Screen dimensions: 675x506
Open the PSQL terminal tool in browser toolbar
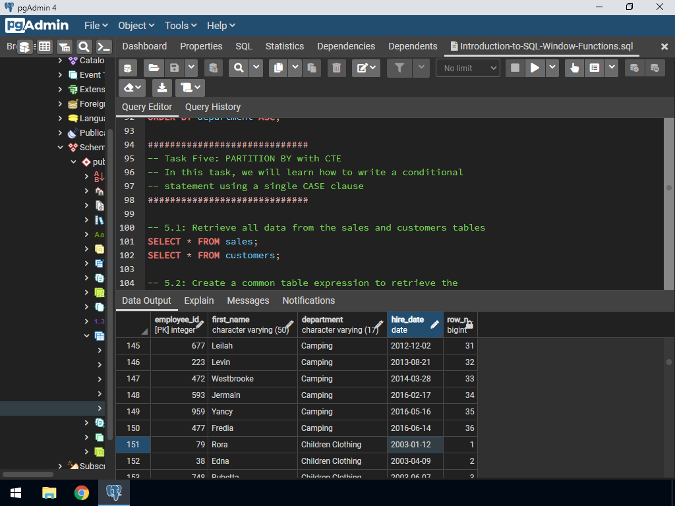click(103, 47)
